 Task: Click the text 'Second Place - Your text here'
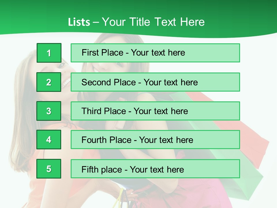140,82
